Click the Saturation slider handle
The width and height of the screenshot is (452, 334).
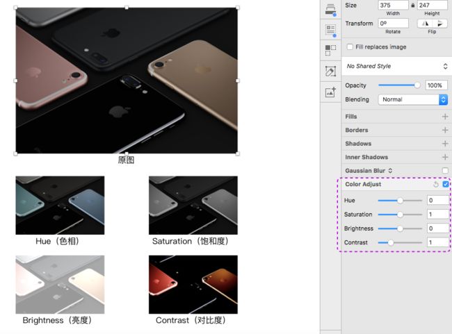(400, 215)
